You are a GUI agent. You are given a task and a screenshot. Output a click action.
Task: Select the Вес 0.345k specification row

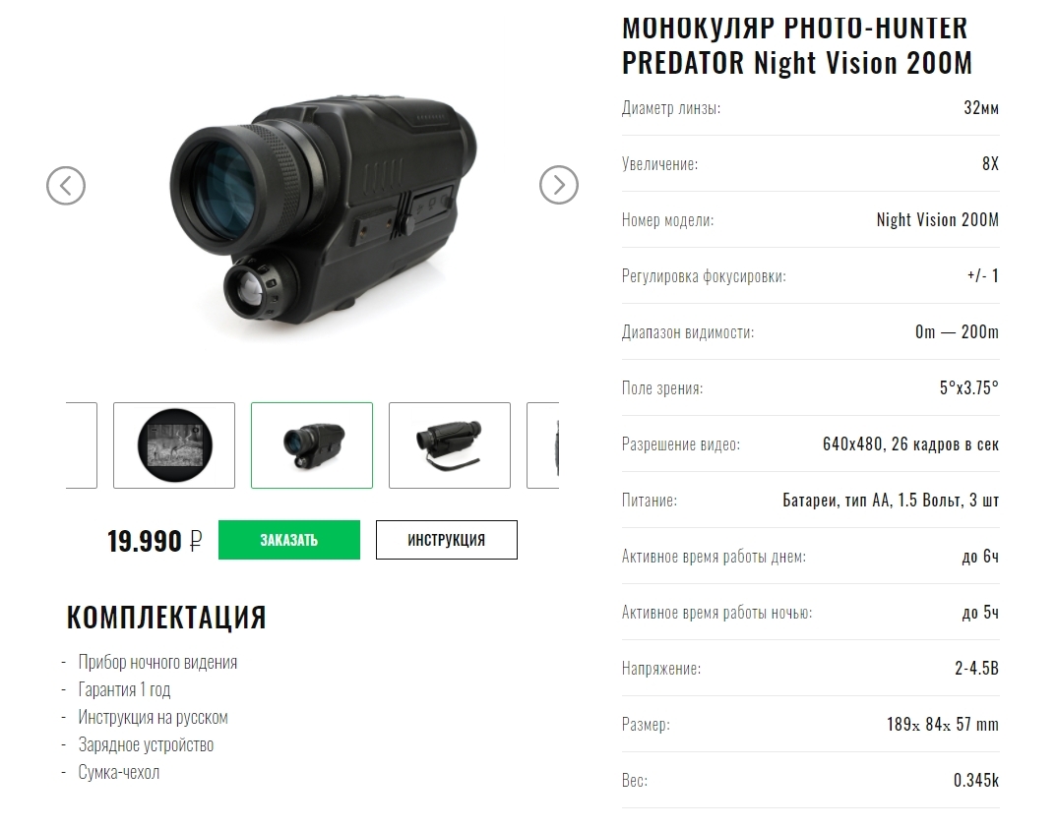point(810,780)
